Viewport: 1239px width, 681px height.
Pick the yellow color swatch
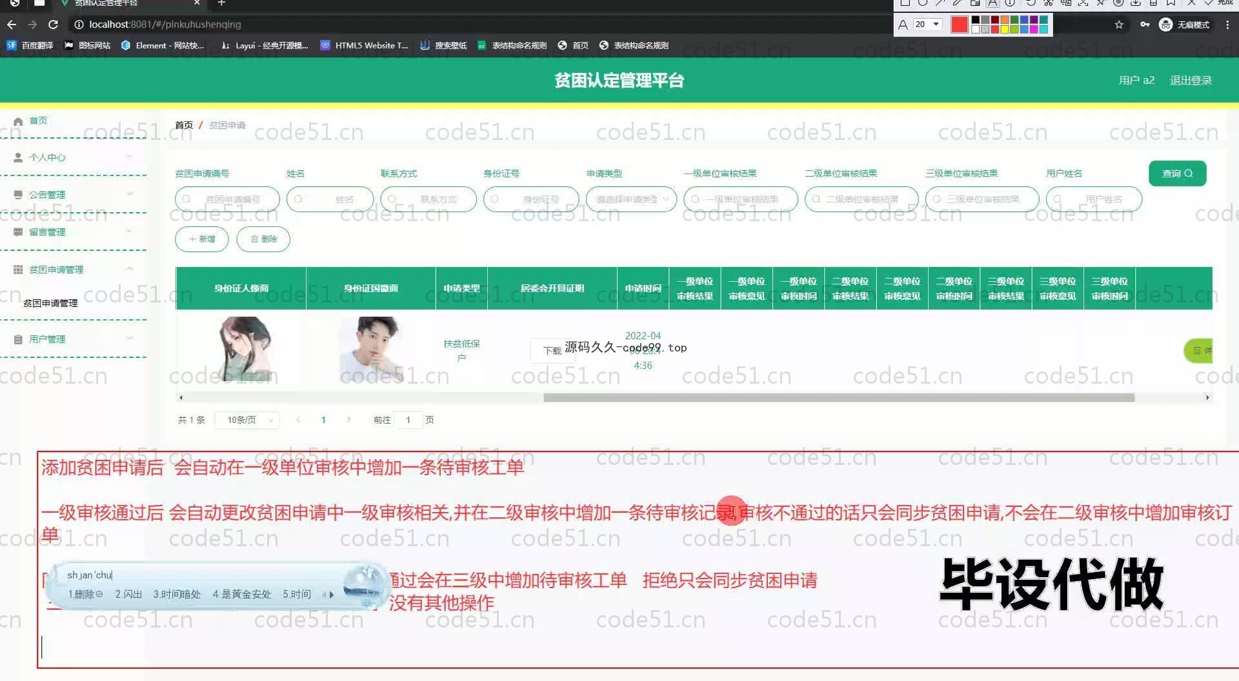(1005, 28)
